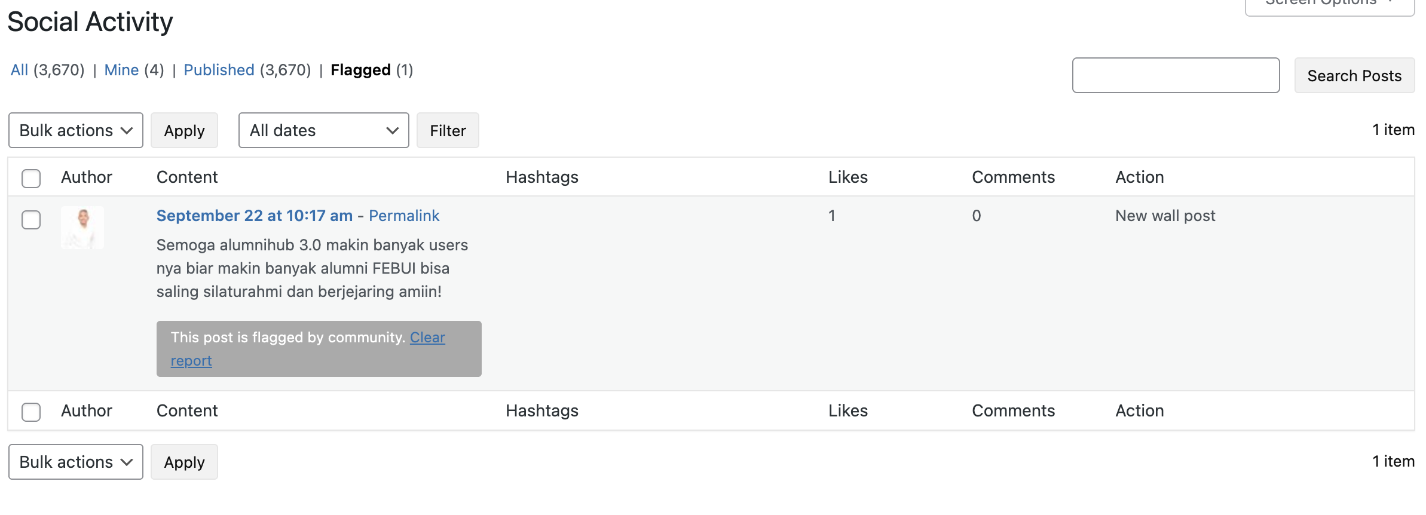Screen dimensions: 1426x515
Task: Open the September 22 at 10:17 am post
Action: [255, 216]
